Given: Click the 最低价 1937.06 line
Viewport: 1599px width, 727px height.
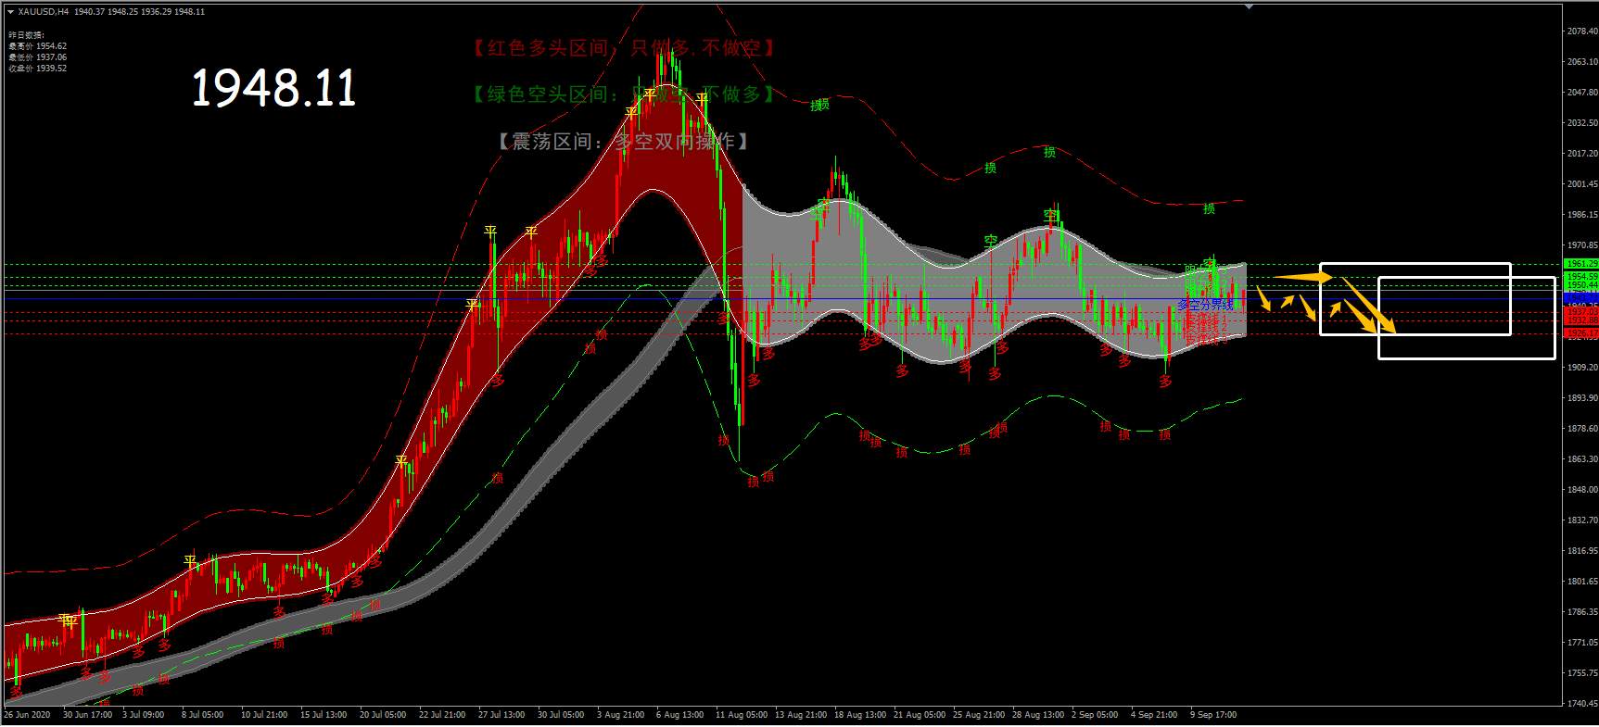Looking at the screenshot, I should (x=38, y=57).
